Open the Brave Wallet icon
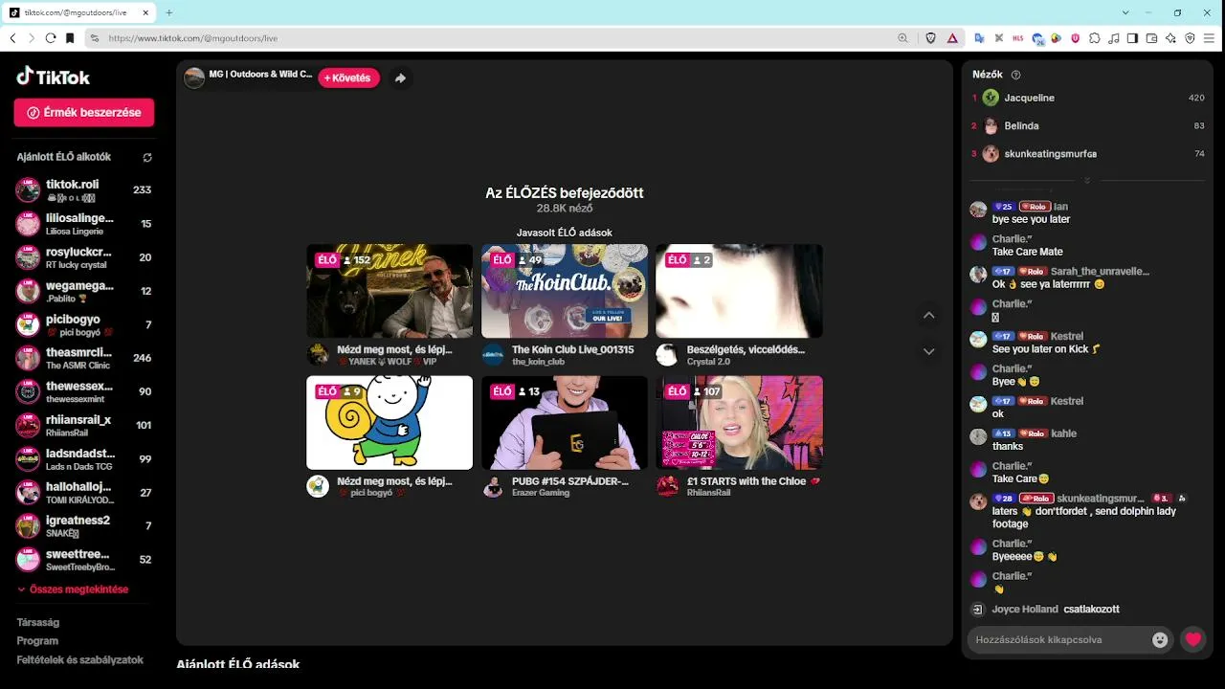1225x689 pixels. click(1151, 38)
